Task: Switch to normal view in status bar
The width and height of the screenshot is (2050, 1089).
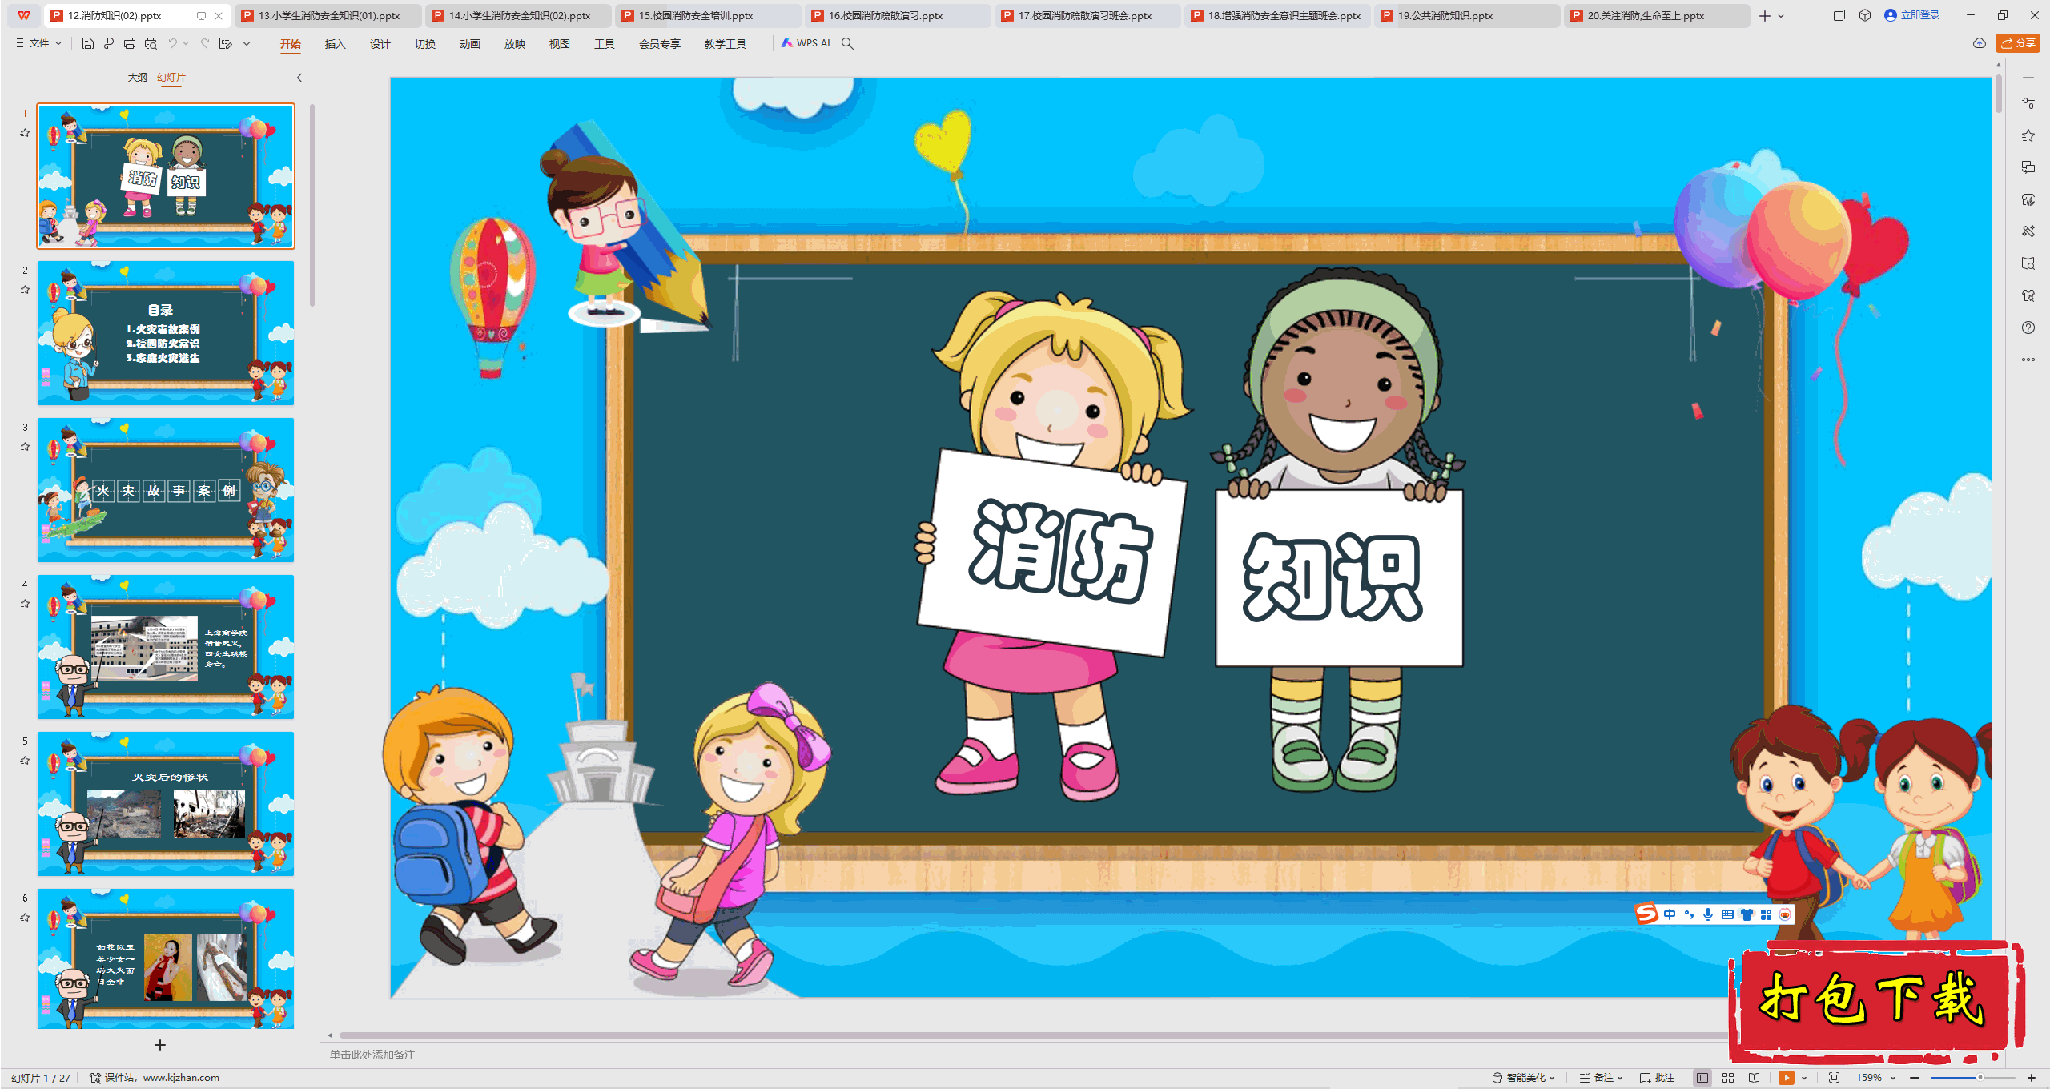Action: click(1702, 1078)
